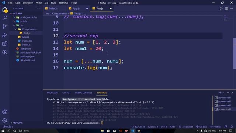
Task: Open the Extensions view
Action: tap(5, 44)
